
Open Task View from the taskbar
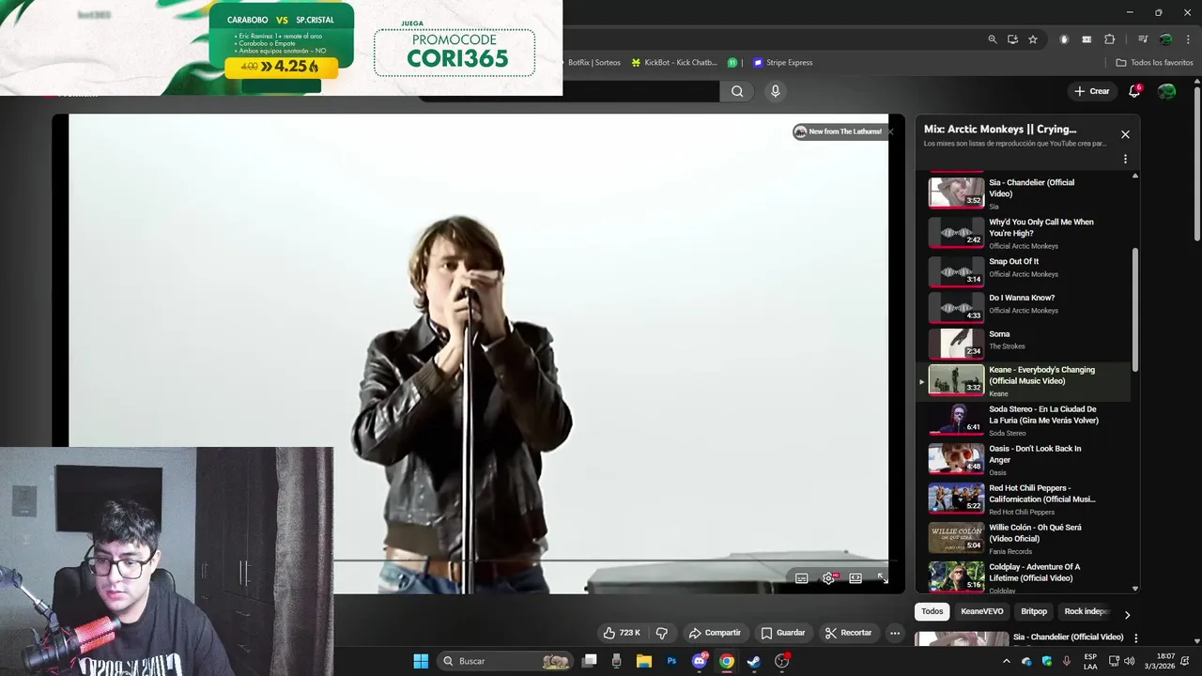589,661
